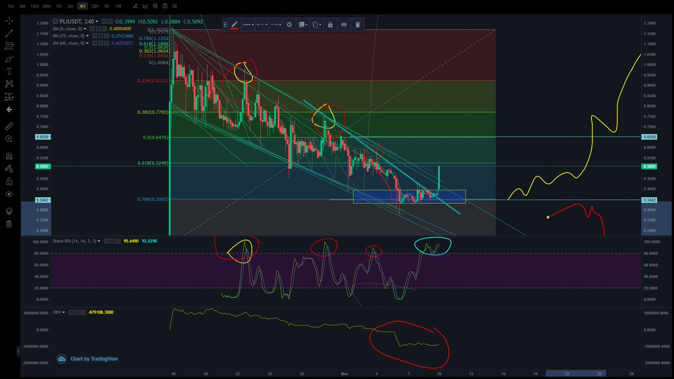The image size is (674, 379).
Task: Lock the selected drawing
Action: click(x=330, y=25)
